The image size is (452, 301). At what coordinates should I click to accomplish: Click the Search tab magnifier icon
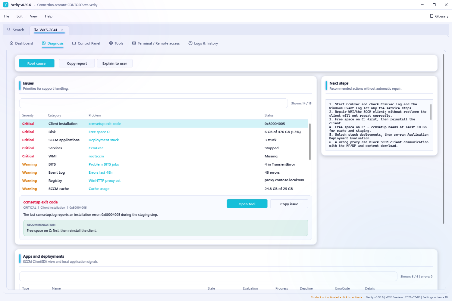point(9,30)
